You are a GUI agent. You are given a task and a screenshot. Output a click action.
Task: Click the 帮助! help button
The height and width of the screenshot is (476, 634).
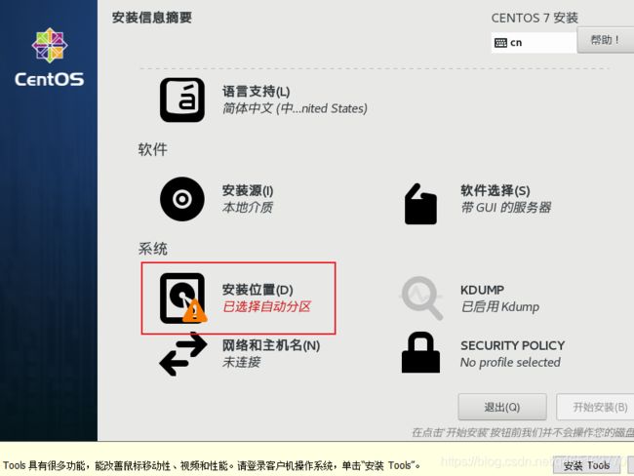pyautogui.click(x=606, y=40)
